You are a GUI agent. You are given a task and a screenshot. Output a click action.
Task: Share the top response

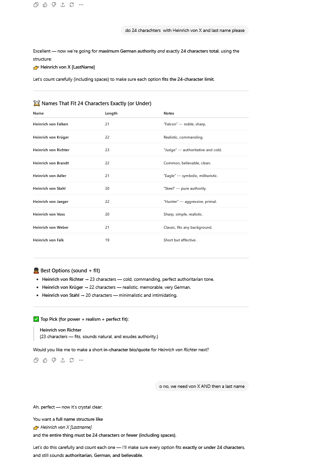(63, 5)
